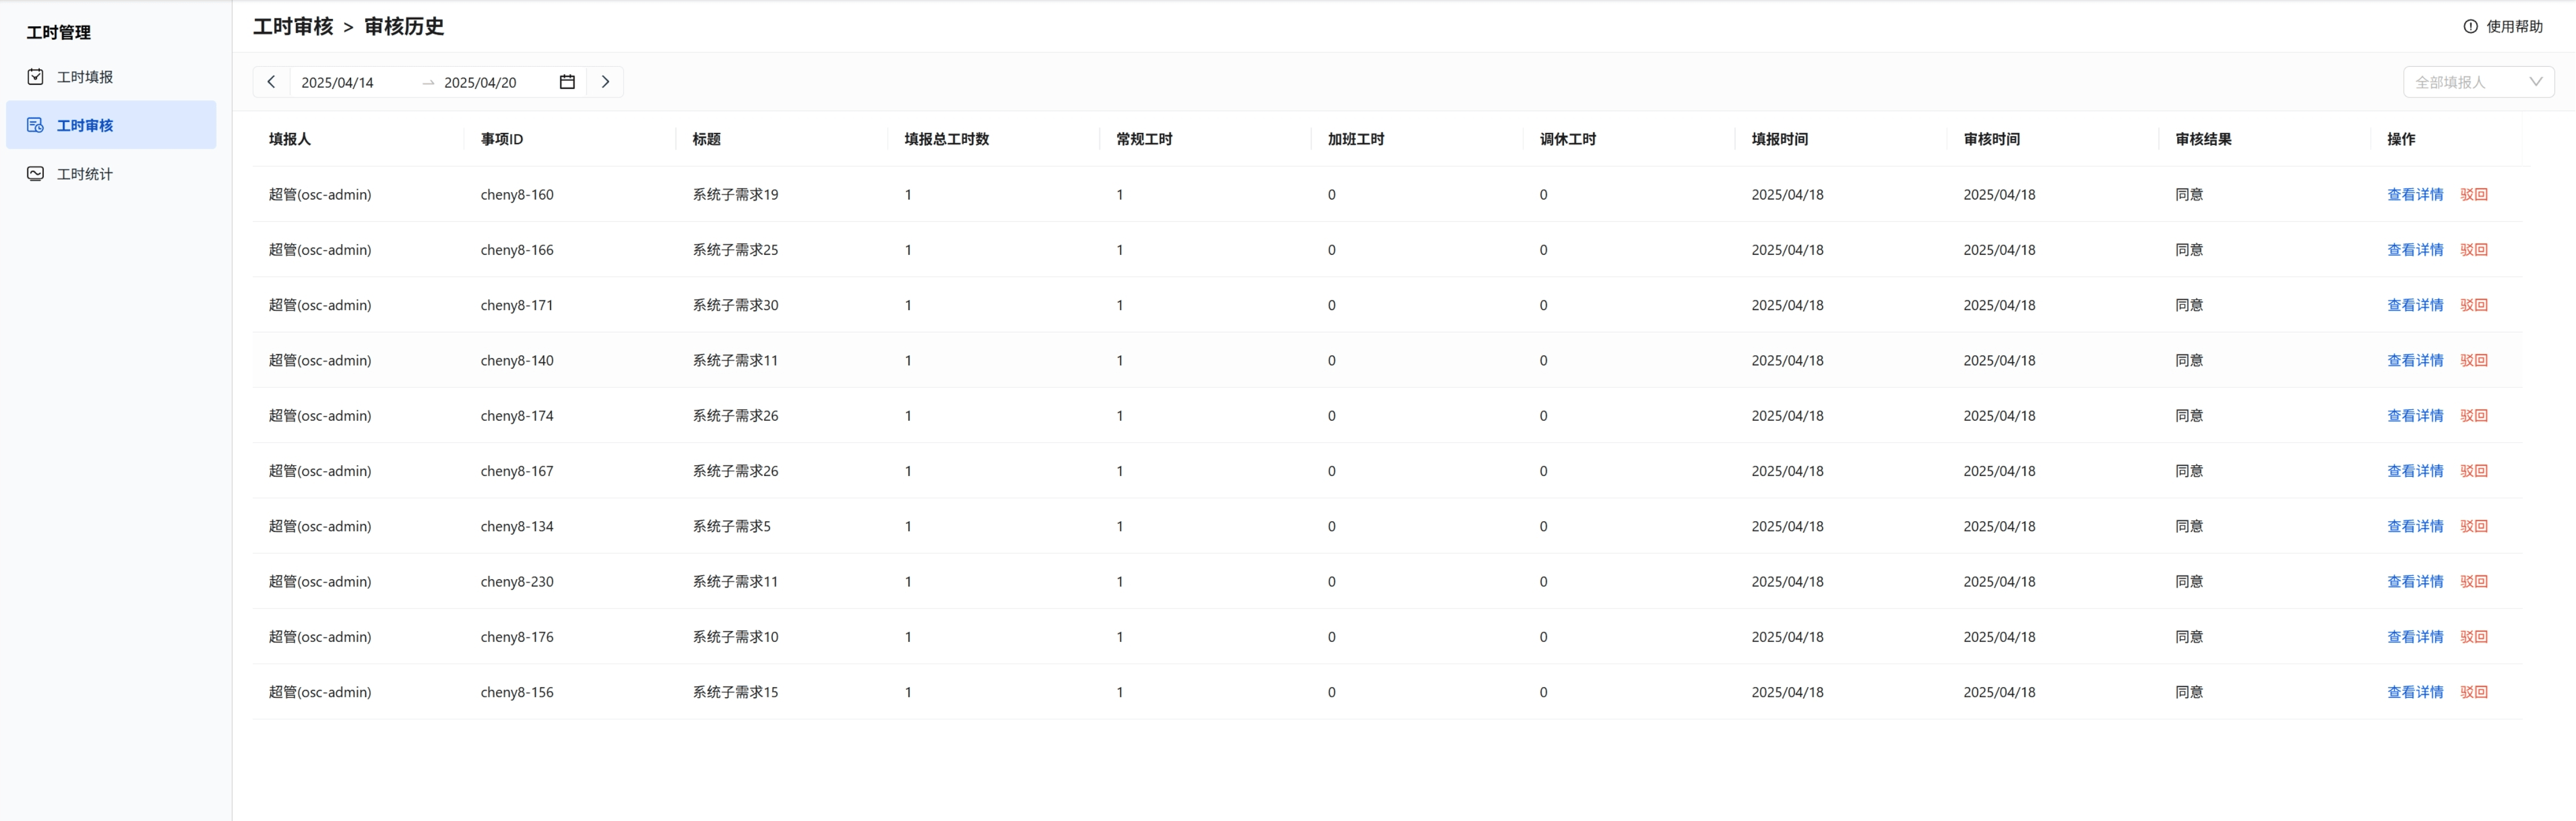The width and height of the screenshot is (2576, 821).
Task: Reject the cheny8-176 entry
Action: tap(2474, 637)
